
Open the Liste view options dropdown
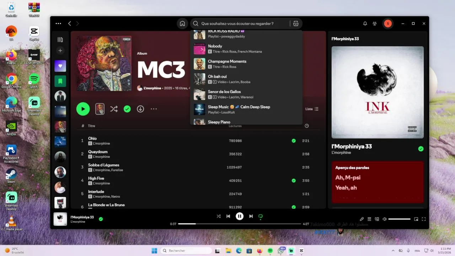click(x=312, y=109)
